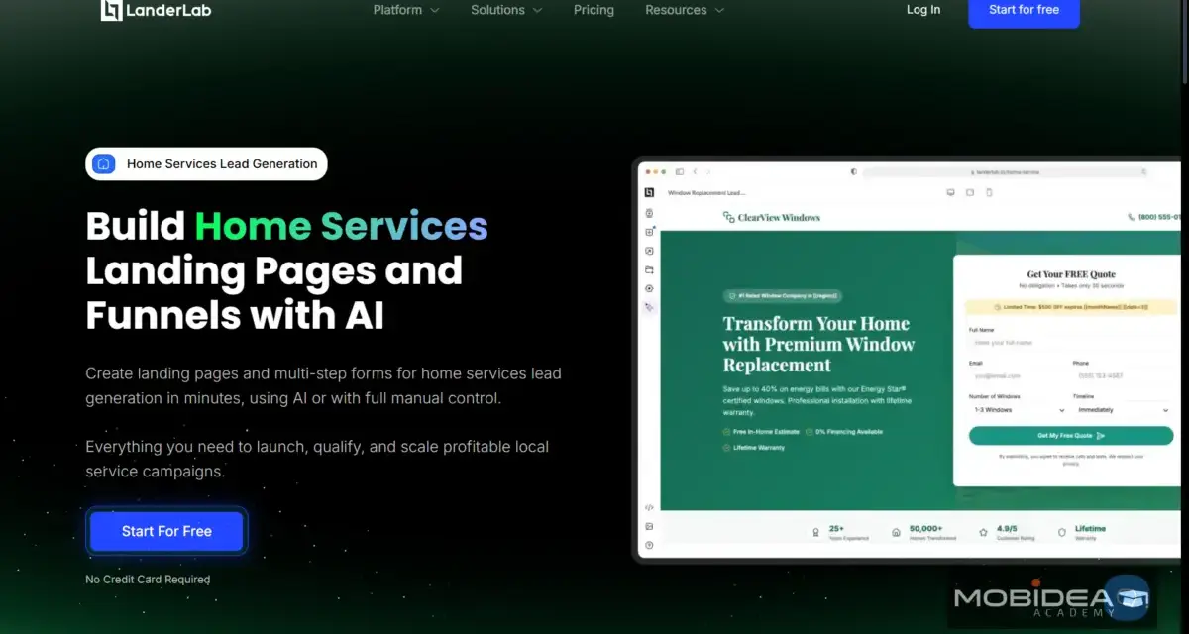Viewport: 1189px width, 634px height.
Task: Click the 50,000+ homes stat text
Action: (x=931, y=532)
